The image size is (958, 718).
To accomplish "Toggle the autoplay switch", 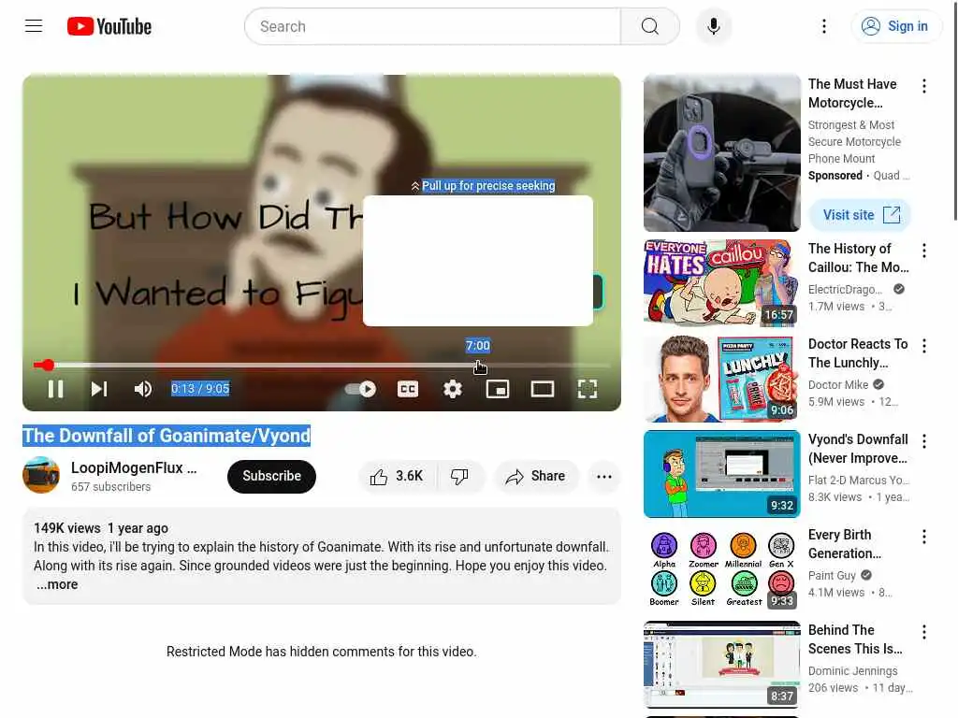I will (x=360, y=389).
